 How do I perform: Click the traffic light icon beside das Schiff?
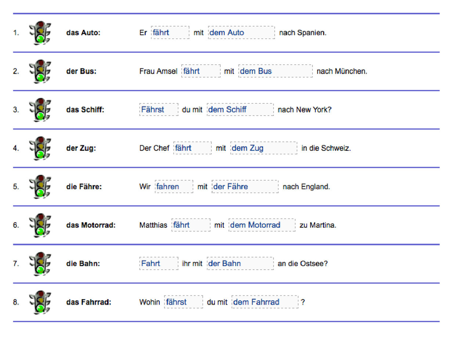pyautogui.click(x=40, y=110)
